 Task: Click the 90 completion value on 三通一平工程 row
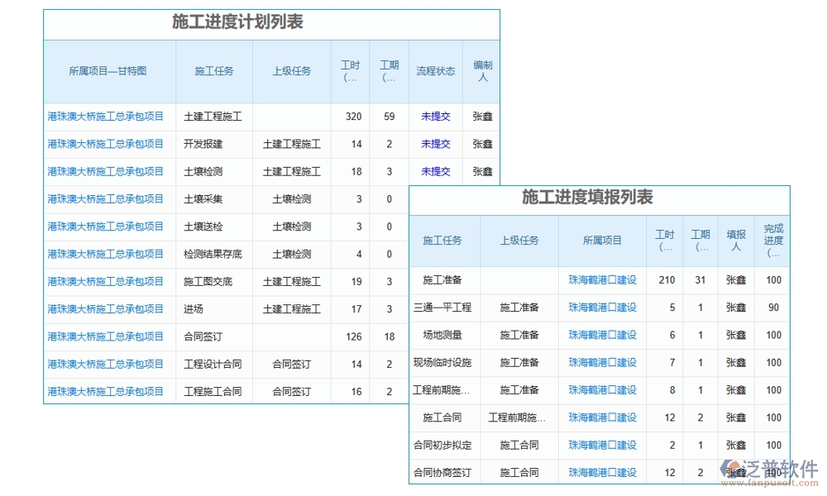pos(772,308)
